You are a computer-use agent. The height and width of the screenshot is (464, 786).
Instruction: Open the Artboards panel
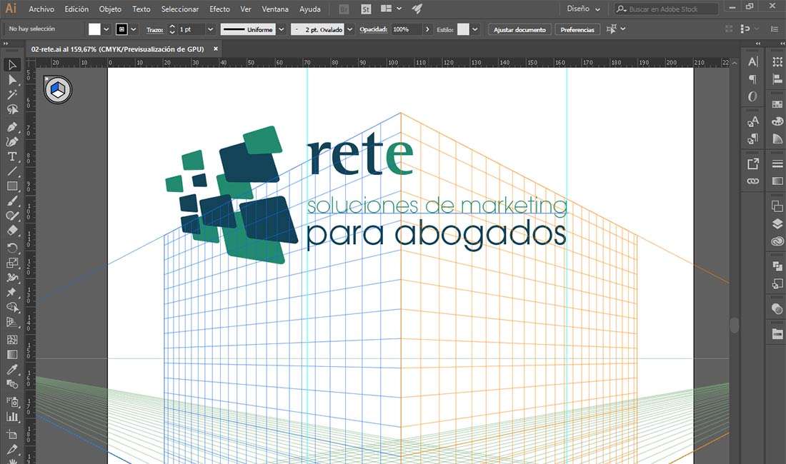coord(777,206)
